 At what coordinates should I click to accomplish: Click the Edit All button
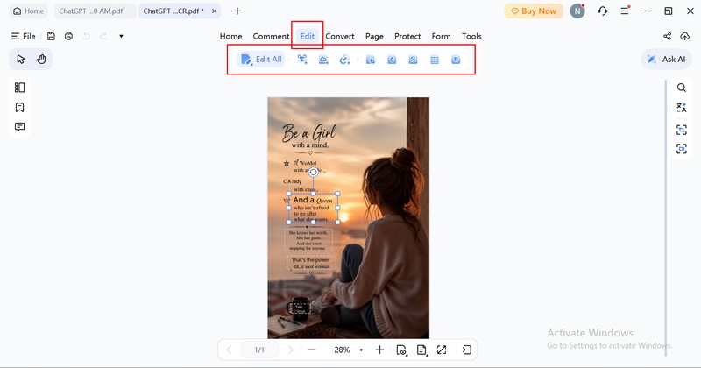pyautogui.click(x=261, y=59)
